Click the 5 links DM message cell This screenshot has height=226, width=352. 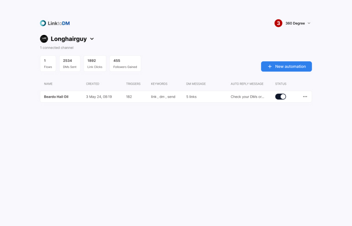click(191, 97)
